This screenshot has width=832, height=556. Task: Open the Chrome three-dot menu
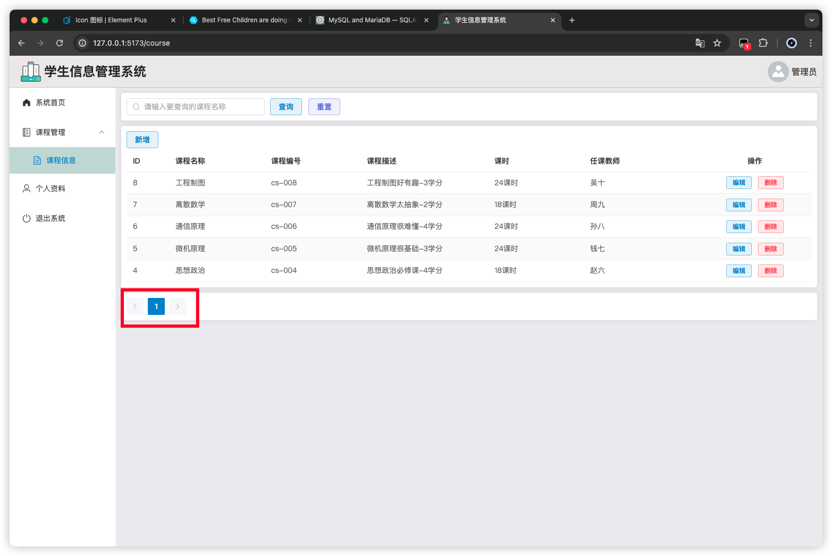[811, 43]
